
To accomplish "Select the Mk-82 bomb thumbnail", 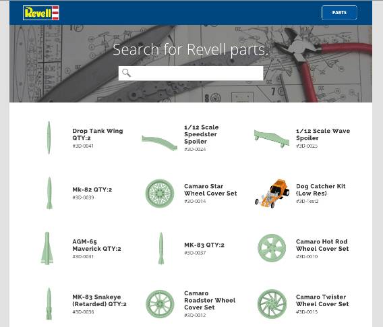I will (49, 194).
